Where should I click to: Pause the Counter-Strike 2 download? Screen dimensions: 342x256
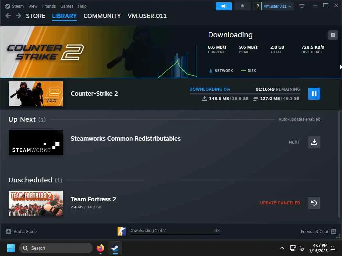pyautogui.click(x=314, y=94)
